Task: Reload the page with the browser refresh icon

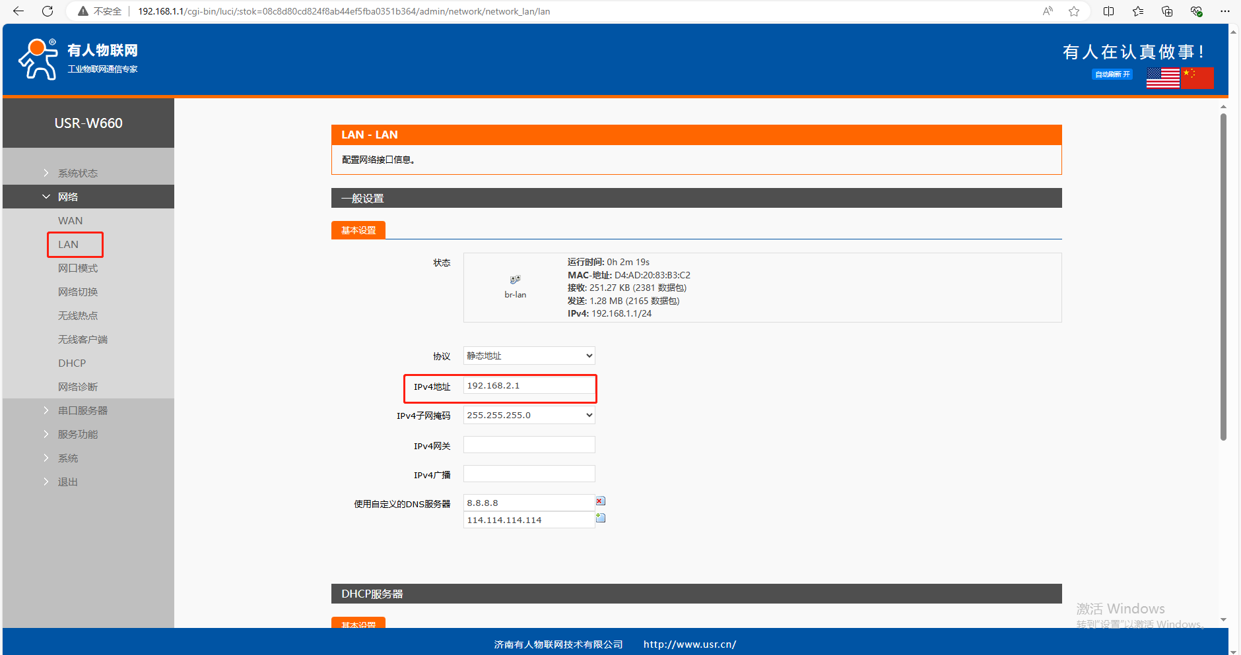Action: 48,11
